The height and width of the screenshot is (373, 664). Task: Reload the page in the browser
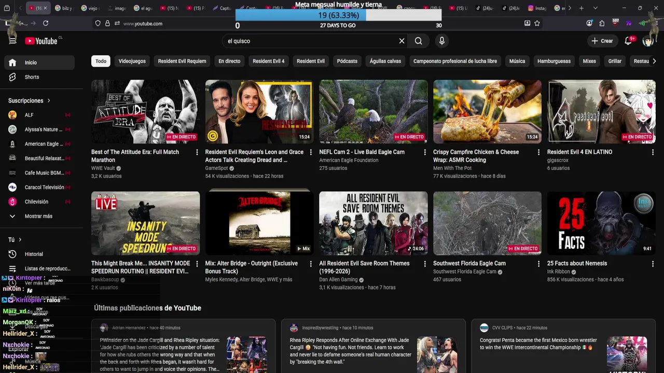coord(46,23)
